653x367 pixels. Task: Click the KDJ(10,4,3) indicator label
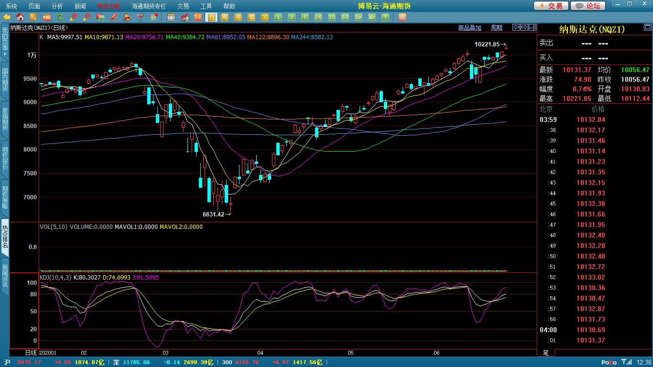tap(55, 277)
